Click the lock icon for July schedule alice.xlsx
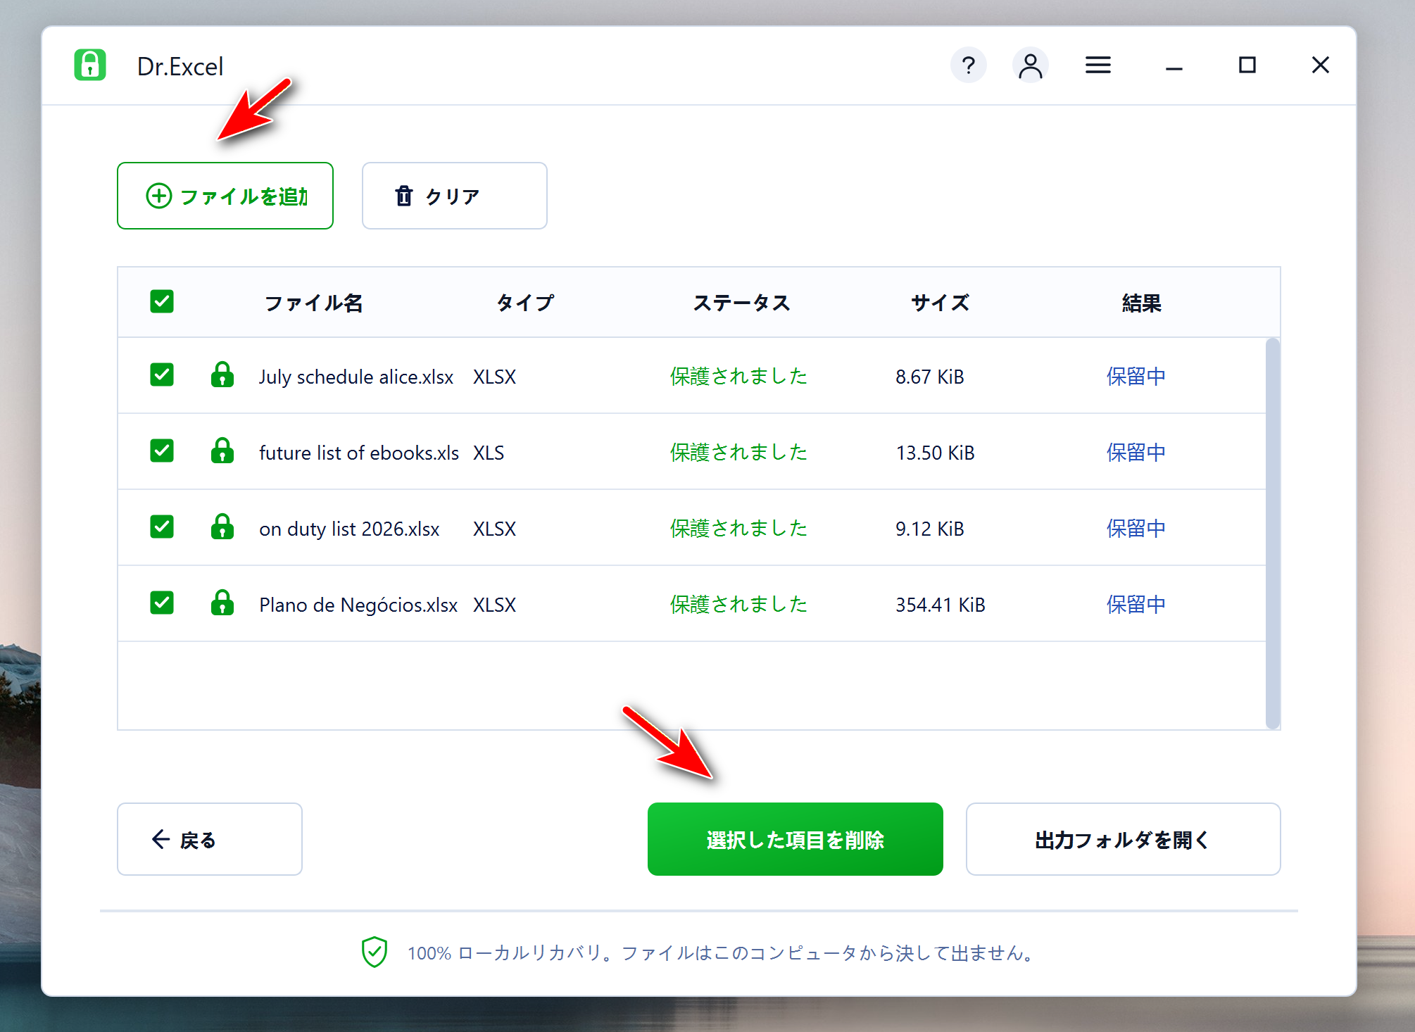This screenshot has width=1415, height=1032. click(222, 375)
